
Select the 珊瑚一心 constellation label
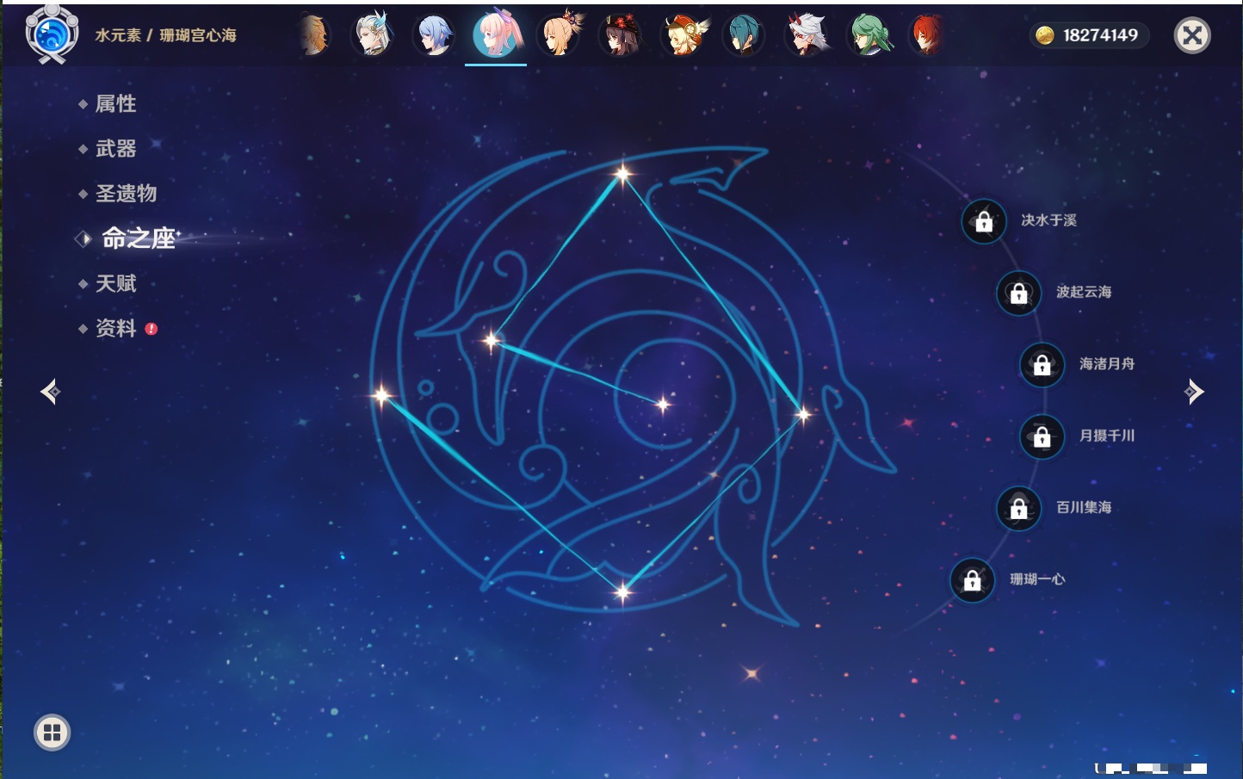pos(1038,579)
